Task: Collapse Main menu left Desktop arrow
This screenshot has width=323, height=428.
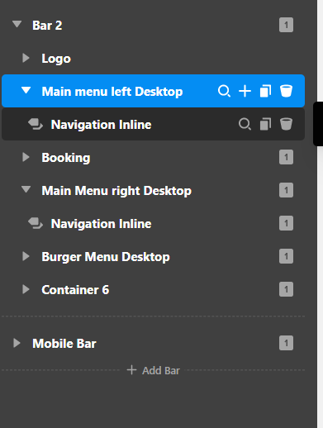Action: [x=26, y=90]
